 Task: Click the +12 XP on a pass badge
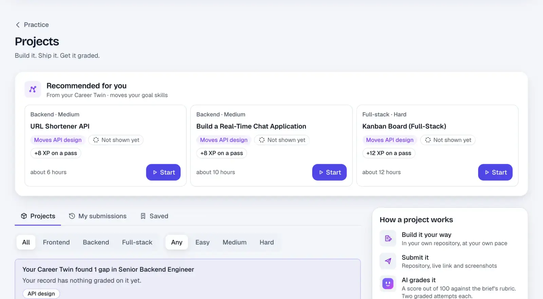[x=389, y=153]
